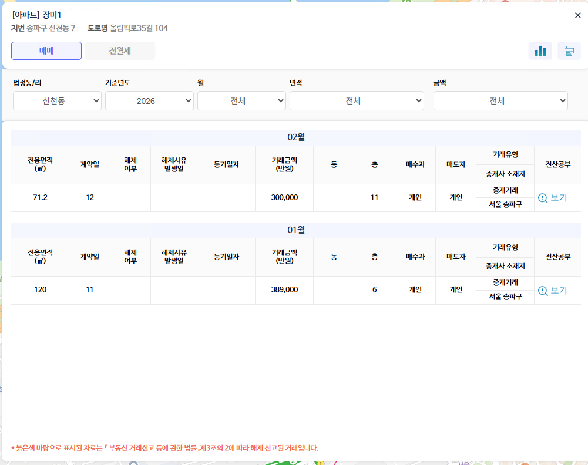This screenshot has width=588, height=465.
Task: Click 전용면적 column header in 01월 table
Action: tap(40, 257)
